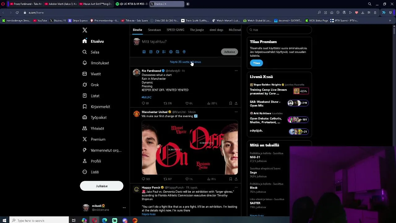Open account menu dots next to mikedi
This screenshot has height=223, width=396.
point(124,208)
